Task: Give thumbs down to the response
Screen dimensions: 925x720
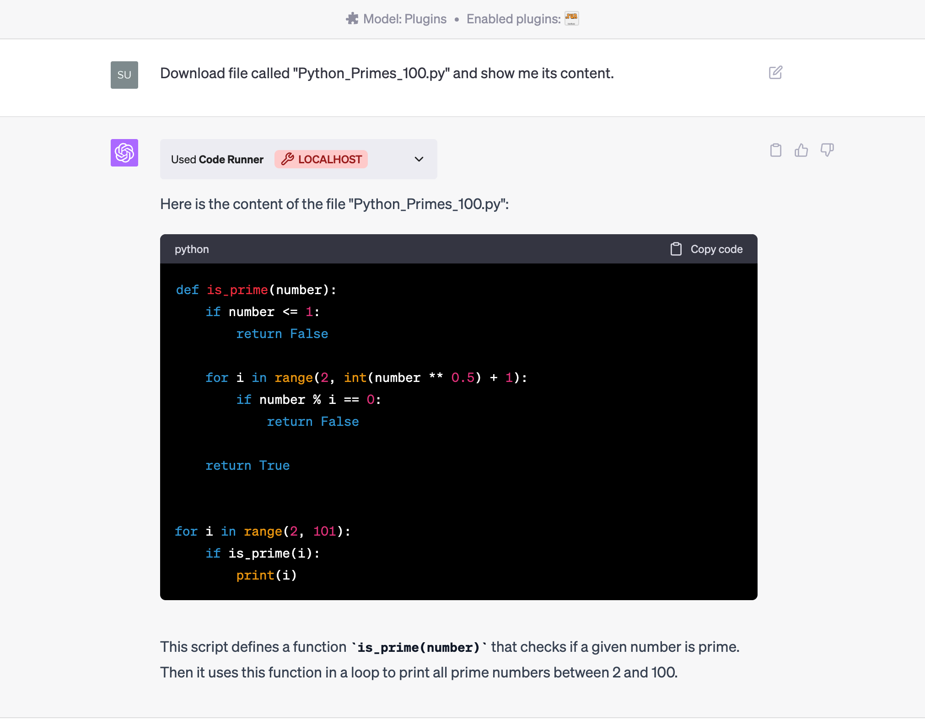Action: tap(827, 150)
